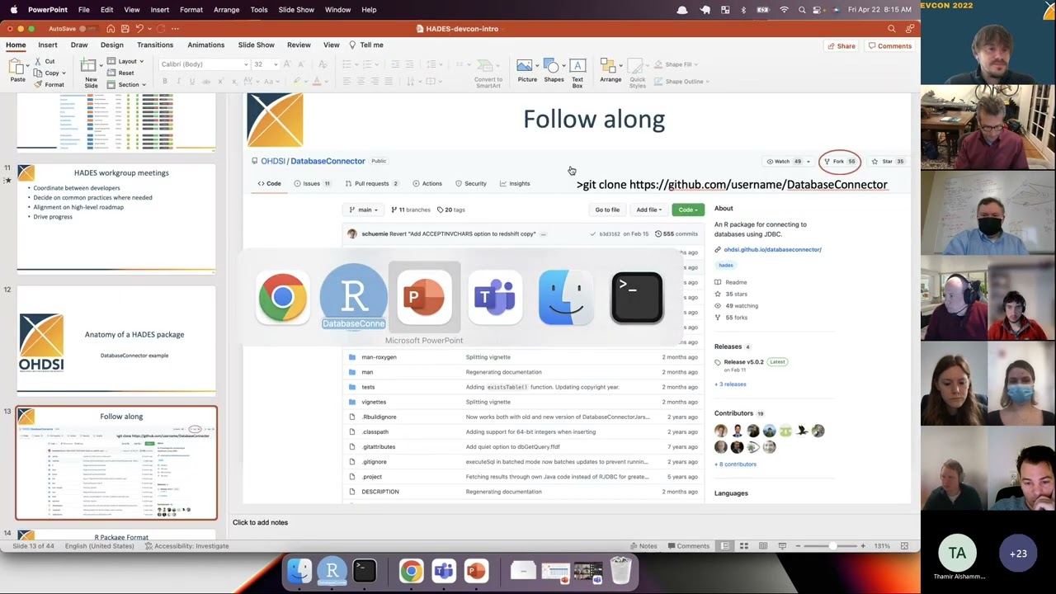Click Accessibility: Investigate in status bar
Image resolution: width=1056 pixels, height=594 pixels.
(x=186, y=546)
